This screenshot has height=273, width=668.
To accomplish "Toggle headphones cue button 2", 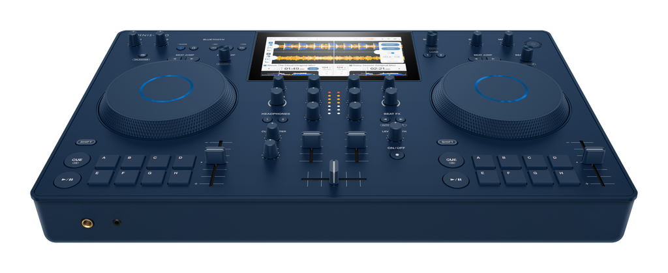I will (x=283, y=121).
